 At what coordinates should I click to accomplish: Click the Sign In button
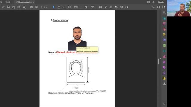click(161, 2)
